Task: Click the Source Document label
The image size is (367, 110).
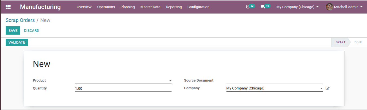Action: [199, 80]
